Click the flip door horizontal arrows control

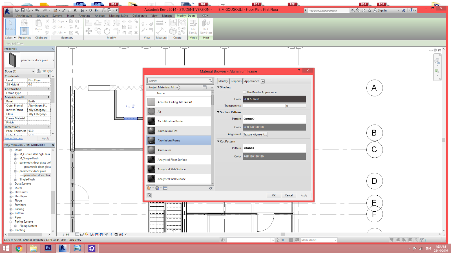pyautogui.click(x=128, y=106)
